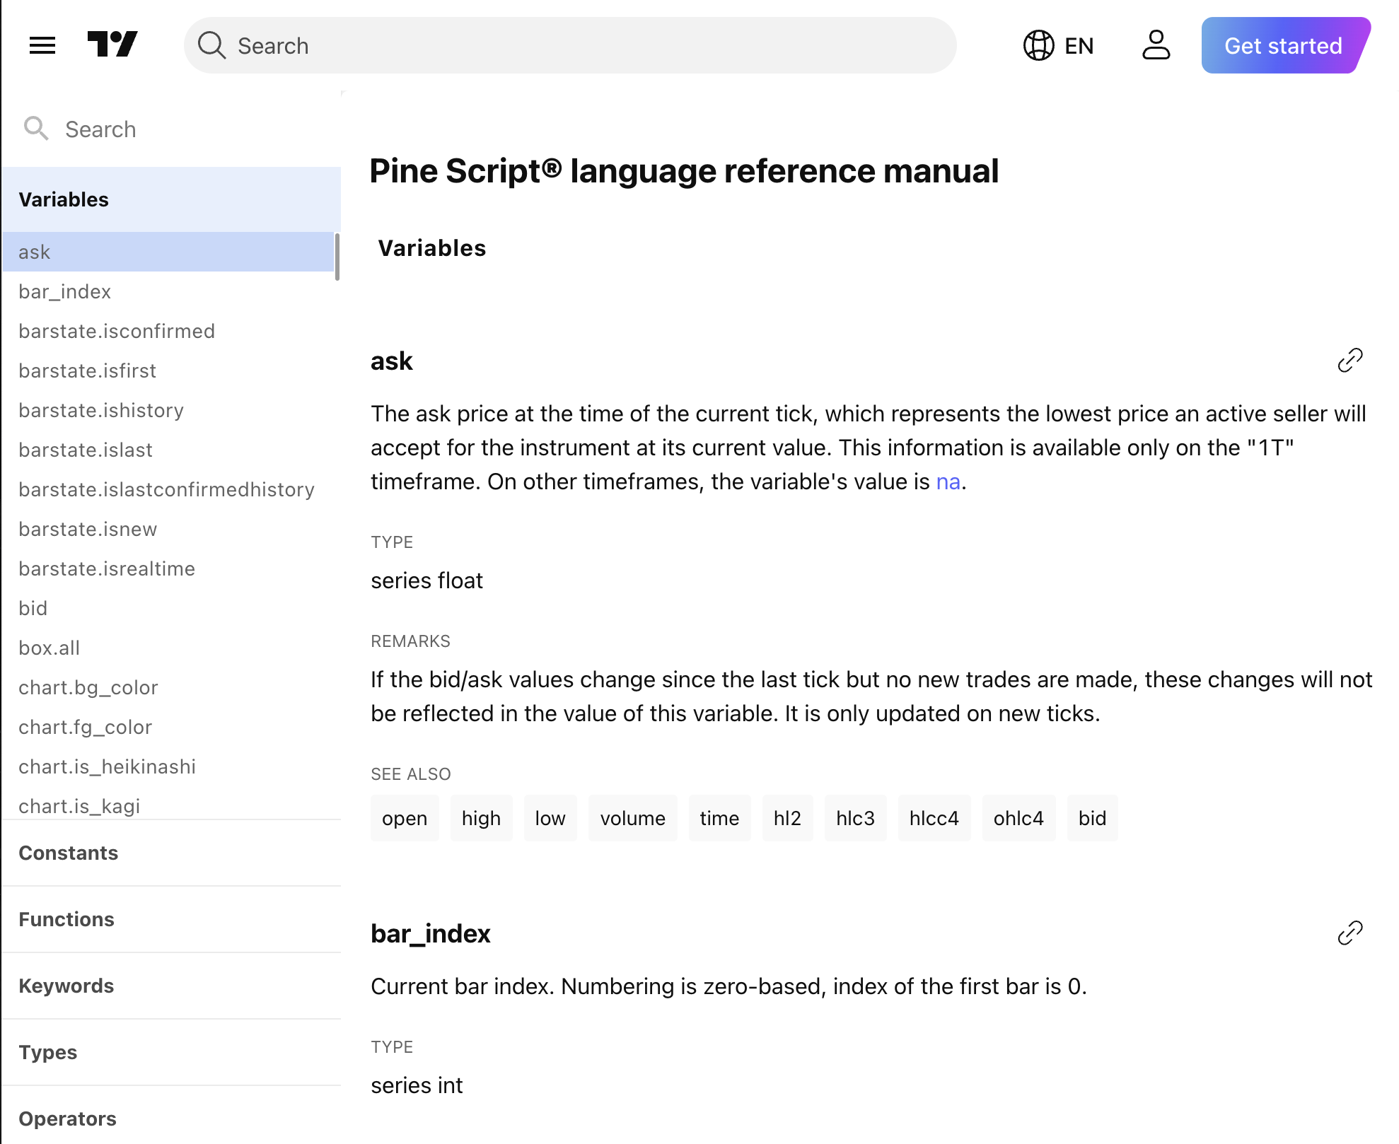
Task: Expand the Operators section
Action: (x=68, y=1118)
